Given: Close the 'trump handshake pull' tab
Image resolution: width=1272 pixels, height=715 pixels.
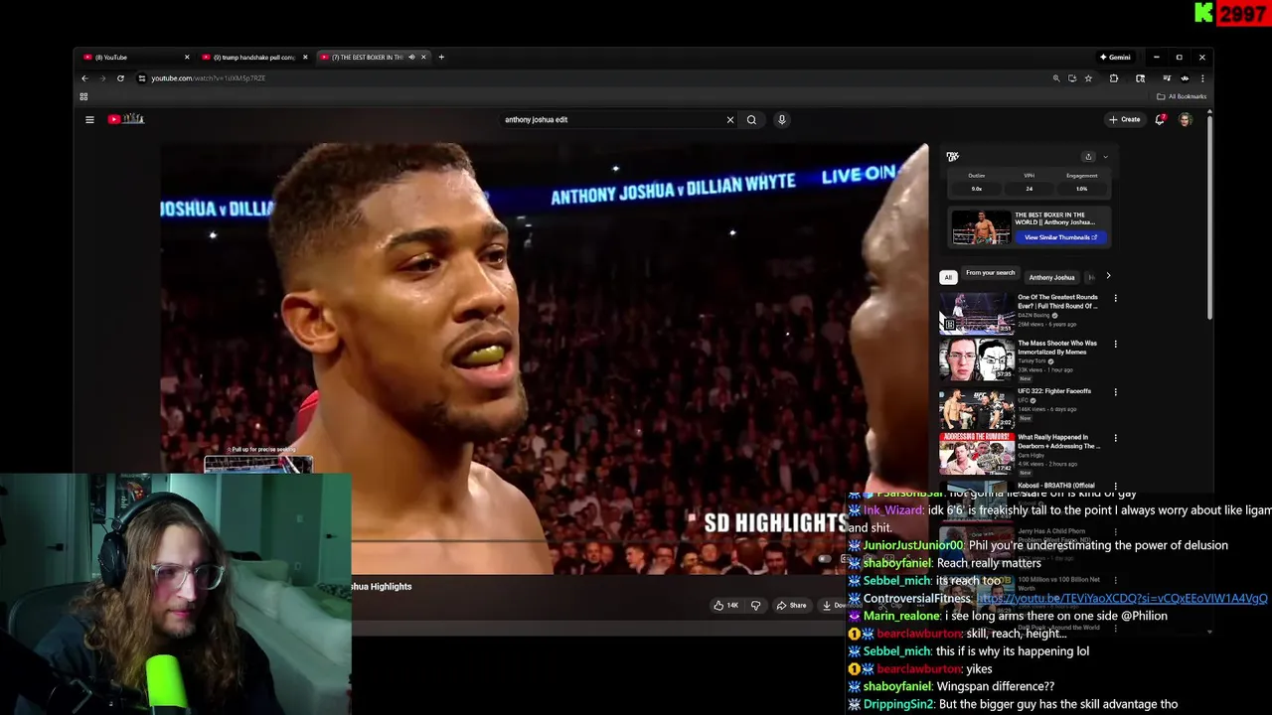Looking at the screenshot, I should (305, 57).
